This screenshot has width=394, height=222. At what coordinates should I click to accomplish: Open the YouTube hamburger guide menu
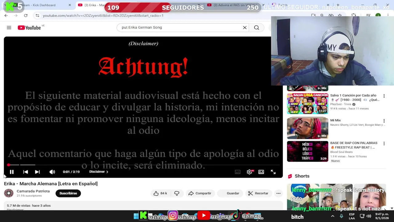click(x=9, y=28)
